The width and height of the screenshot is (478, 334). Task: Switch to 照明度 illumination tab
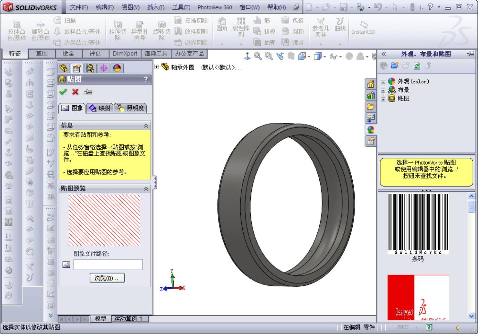click(x=130, y=108)
